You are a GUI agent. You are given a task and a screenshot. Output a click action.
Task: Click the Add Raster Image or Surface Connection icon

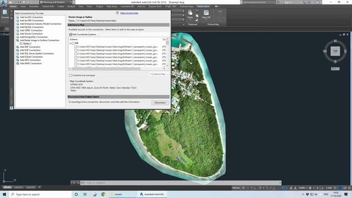tap(18, 40)
